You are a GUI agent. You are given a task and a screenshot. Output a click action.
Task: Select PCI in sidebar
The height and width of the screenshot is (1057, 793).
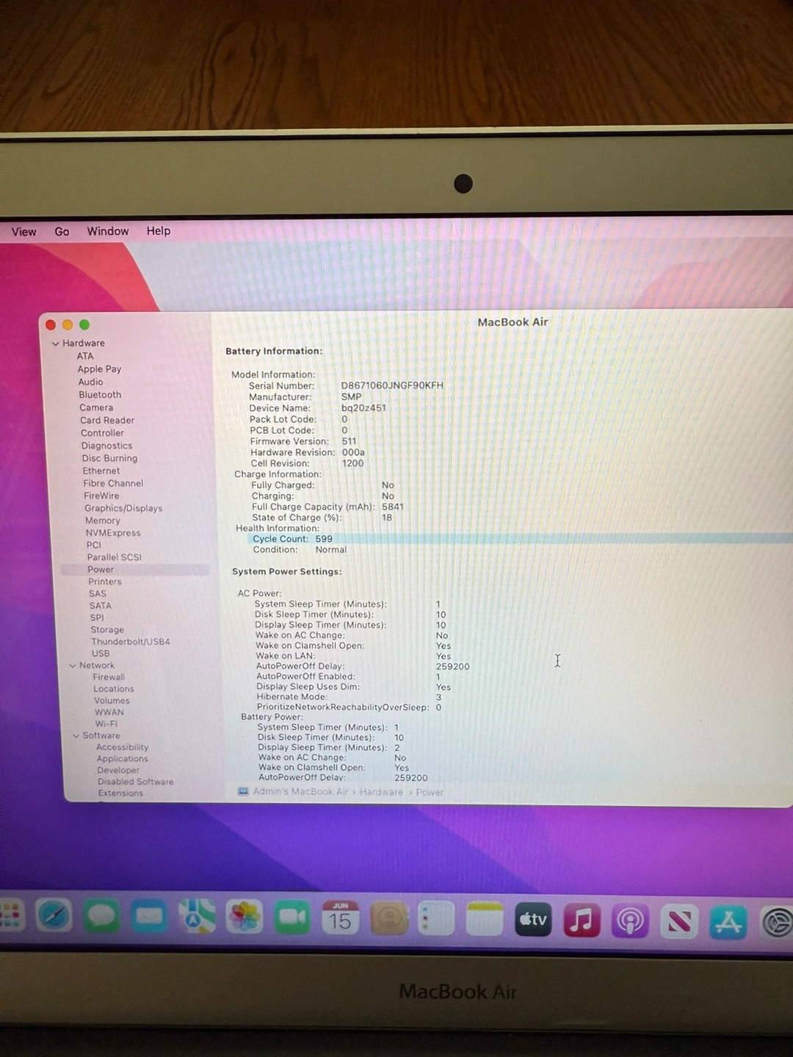click(x=93, y=545)
